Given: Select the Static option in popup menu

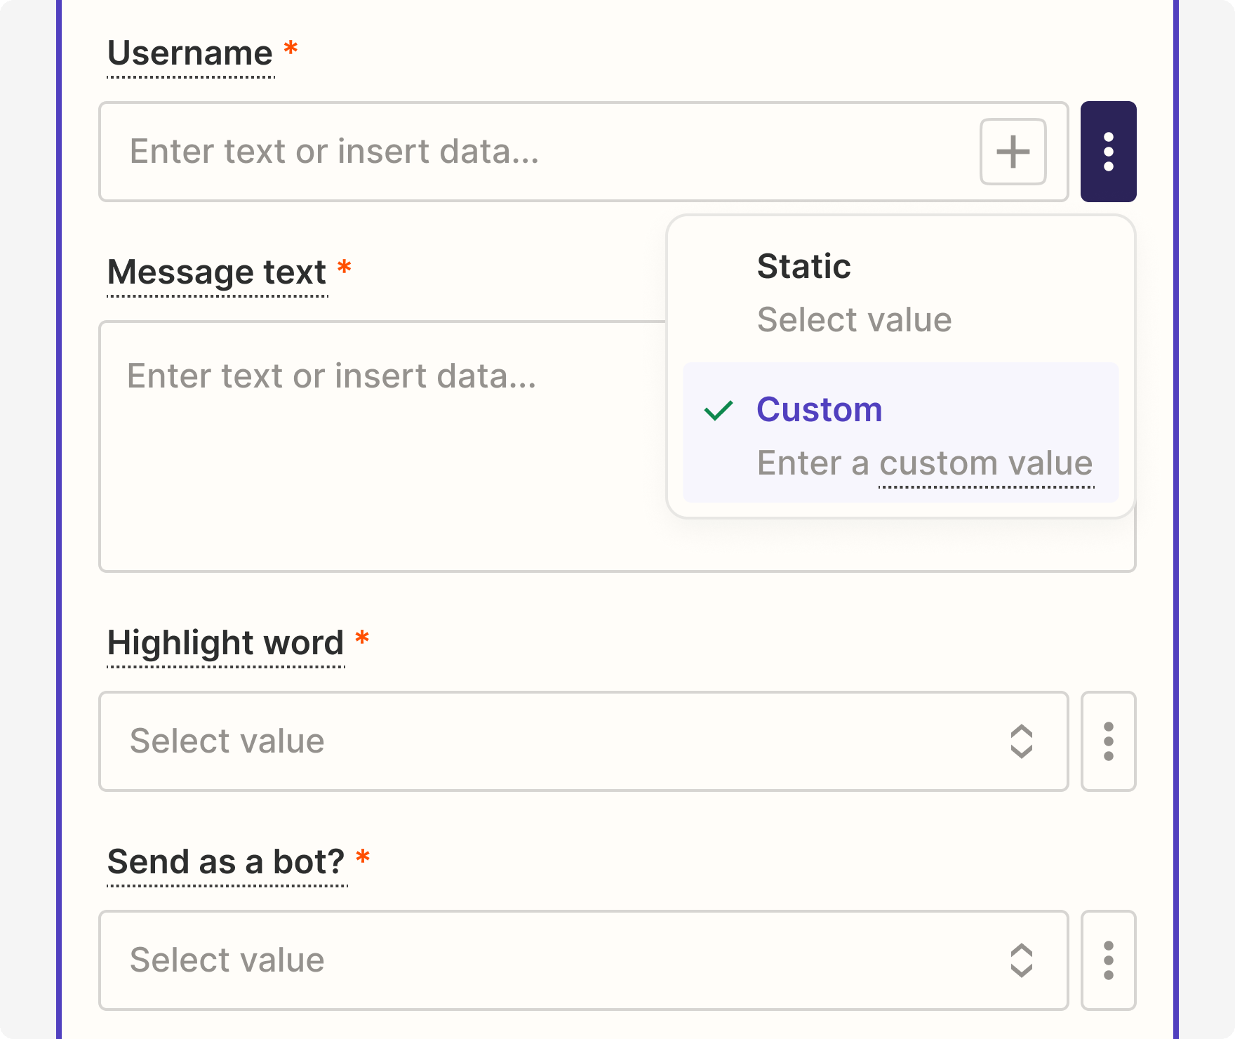Looking at the screenshot, I should point(803,267).
